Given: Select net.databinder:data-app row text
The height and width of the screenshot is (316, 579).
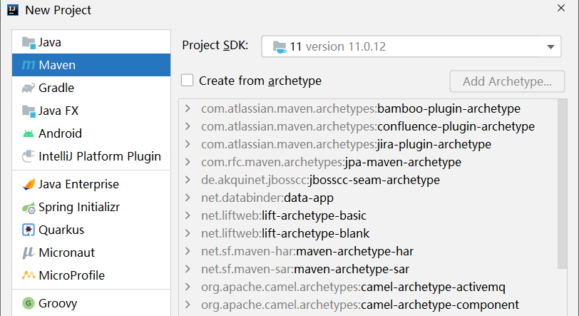Looking at the screenshot, I should click(267, 198).
